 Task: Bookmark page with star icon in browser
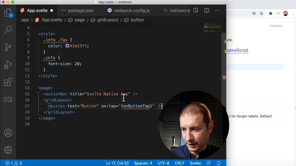click(x=261, y=13)
